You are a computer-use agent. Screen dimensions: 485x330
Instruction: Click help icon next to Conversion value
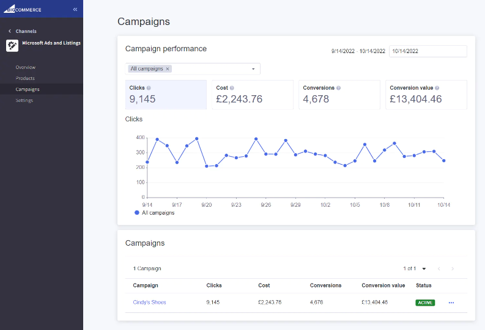pos(437,88)
